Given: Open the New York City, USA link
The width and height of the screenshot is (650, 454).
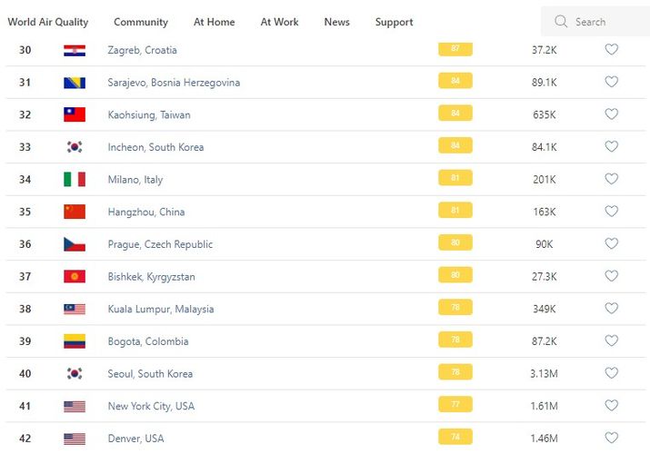Looking at the screenshot, I should click(x=151, y=406).
